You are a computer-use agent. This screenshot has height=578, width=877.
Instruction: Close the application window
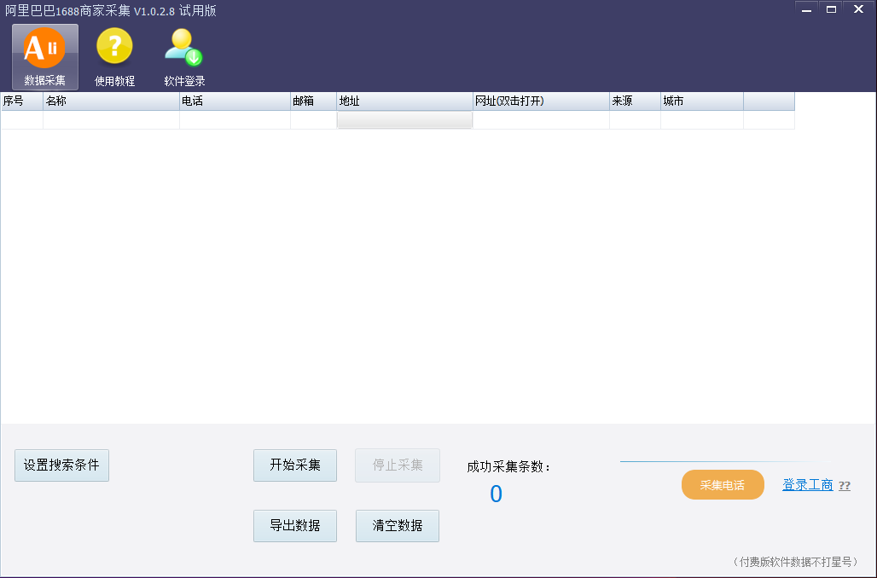858,9
